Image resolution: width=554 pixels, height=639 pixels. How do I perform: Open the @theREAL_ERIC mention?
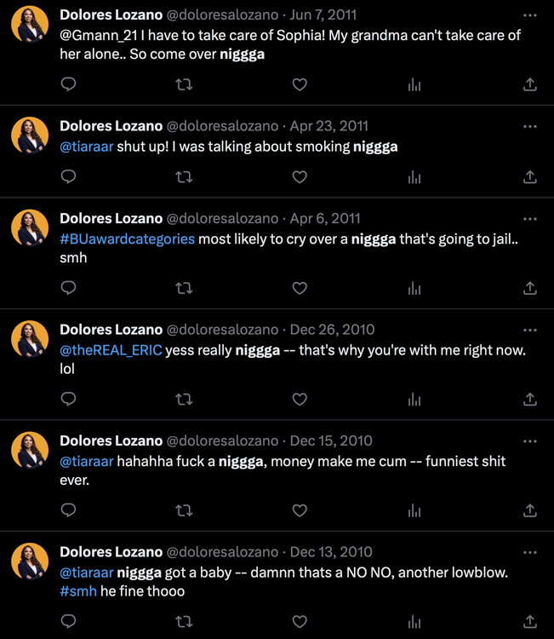pos(111,350)
